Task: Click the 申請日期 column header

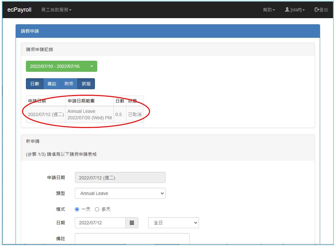Action: (x=46, y=101)
